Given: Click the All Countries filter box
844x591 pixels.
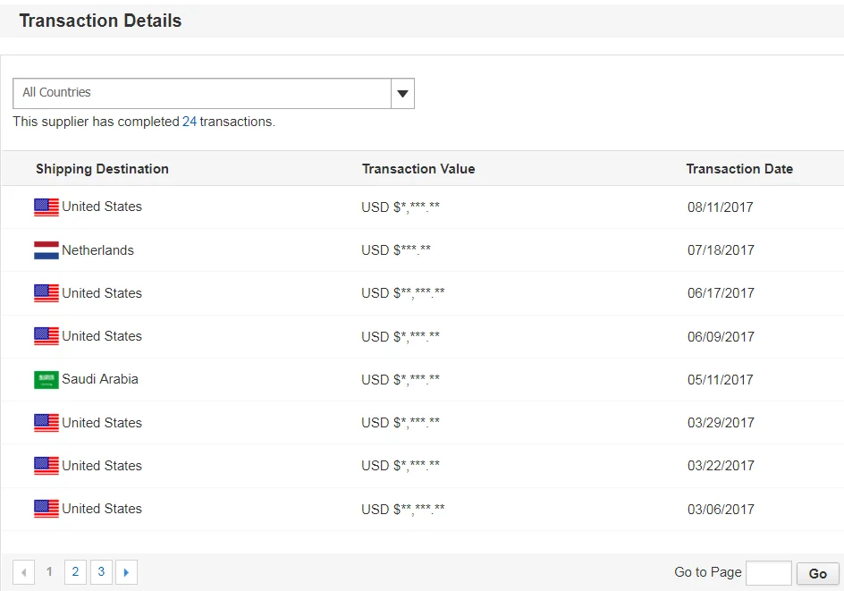Looking at the screenshot, I should (x=202, y=93).
